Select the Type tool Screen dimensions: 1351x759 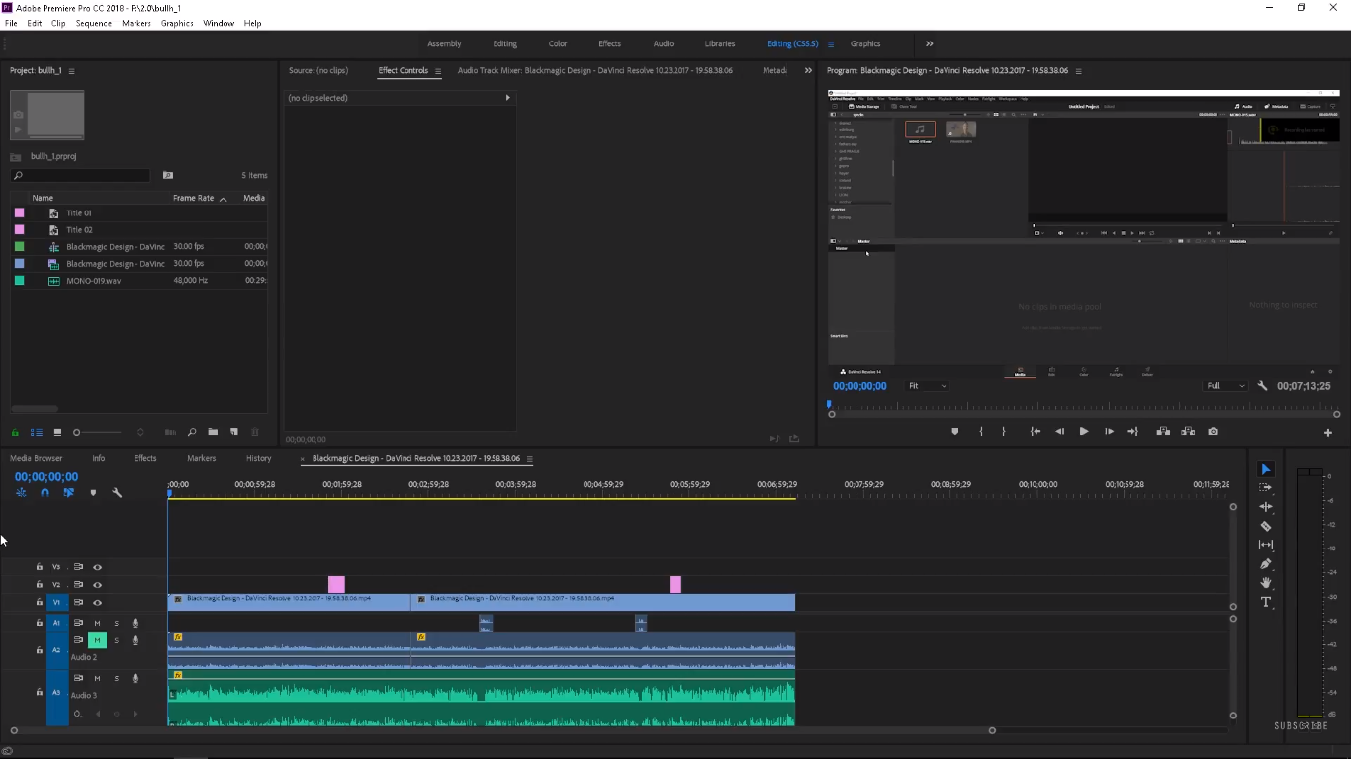[x=1265, y=602]
